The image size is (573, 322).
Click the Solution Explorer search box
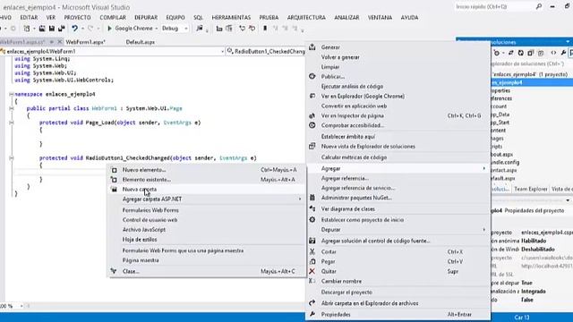coord(531,64)
